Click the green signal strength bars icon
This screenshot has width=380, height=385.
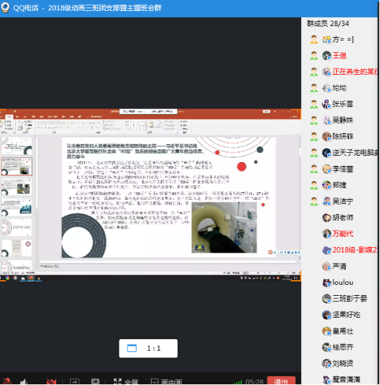(237, 382)
